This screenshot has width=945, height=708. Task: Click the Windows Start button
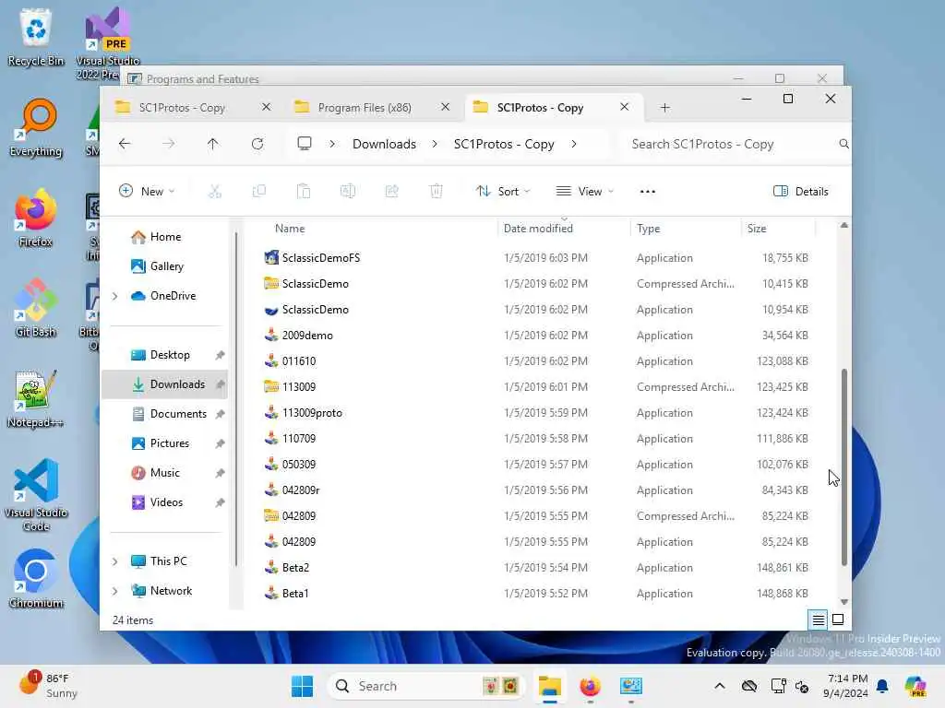pyautogui.click(x=302, y=686)
